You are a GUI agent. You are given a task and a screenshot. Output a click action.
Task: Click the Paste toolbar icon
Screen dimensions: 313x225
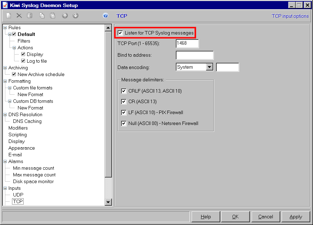(x=53, y=15)
